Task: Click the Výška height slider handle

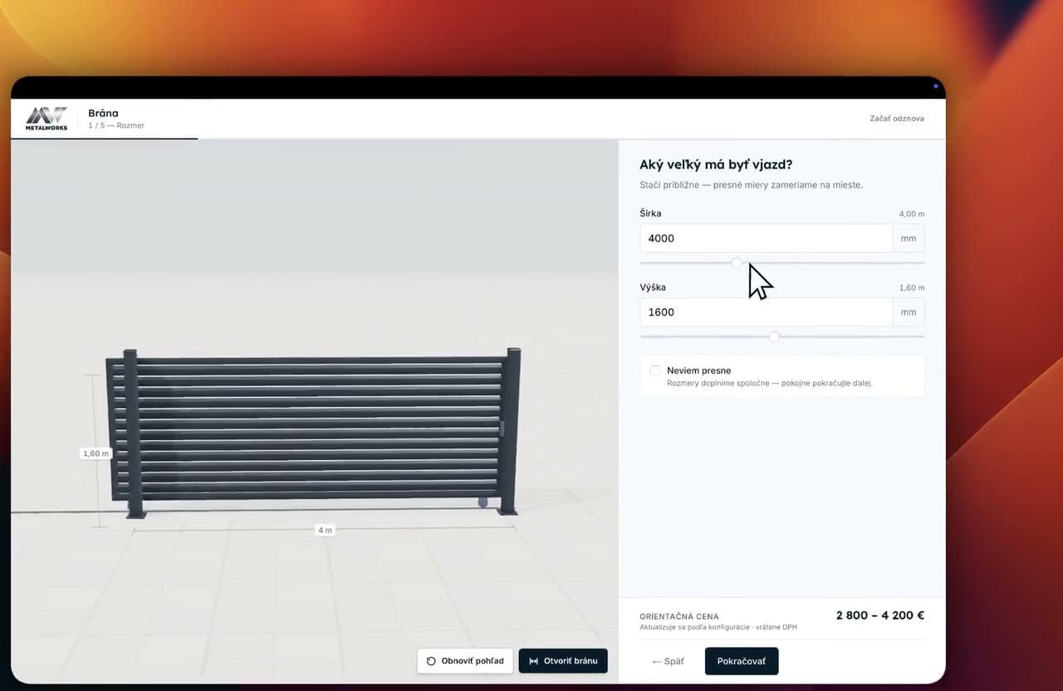Action: pyautogui.click(x=774, y=336)
